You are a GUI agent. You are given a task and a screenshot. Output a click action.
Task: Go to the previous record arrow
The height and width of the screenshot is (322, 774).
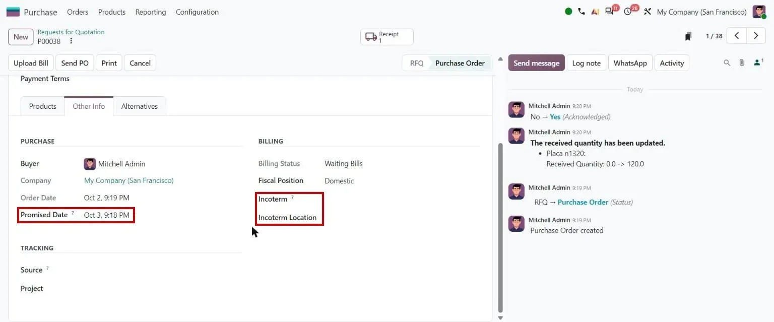coord(737,36)
